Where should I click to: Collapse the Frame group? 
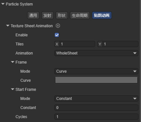pyautogui.click(x=13, y=62)
